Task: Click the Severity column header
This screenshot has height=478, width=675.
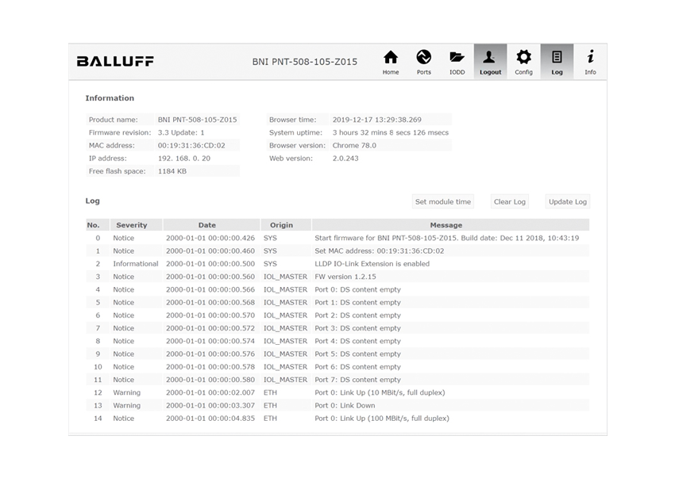Action: pos(136,225)
